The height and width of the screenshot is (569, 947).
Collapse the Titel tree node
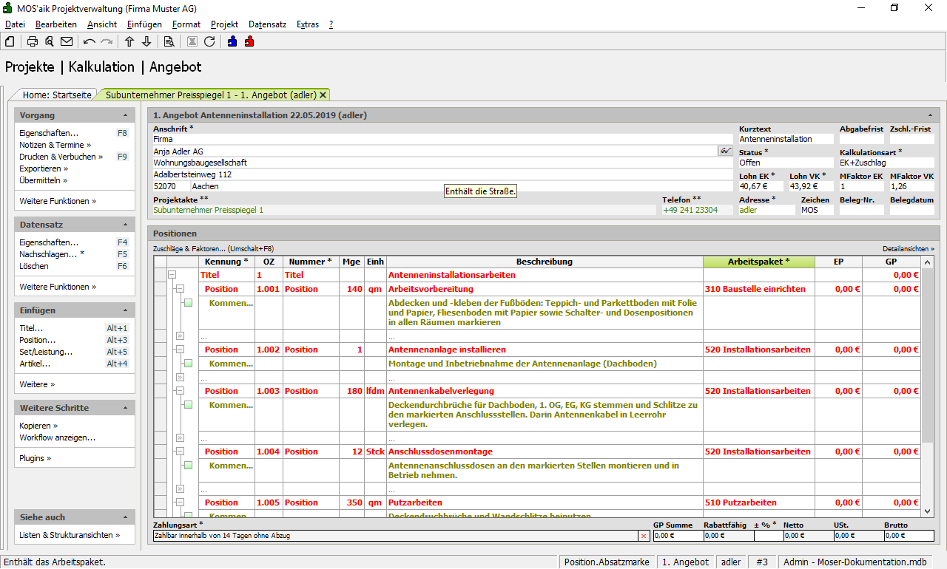[172, 275]
